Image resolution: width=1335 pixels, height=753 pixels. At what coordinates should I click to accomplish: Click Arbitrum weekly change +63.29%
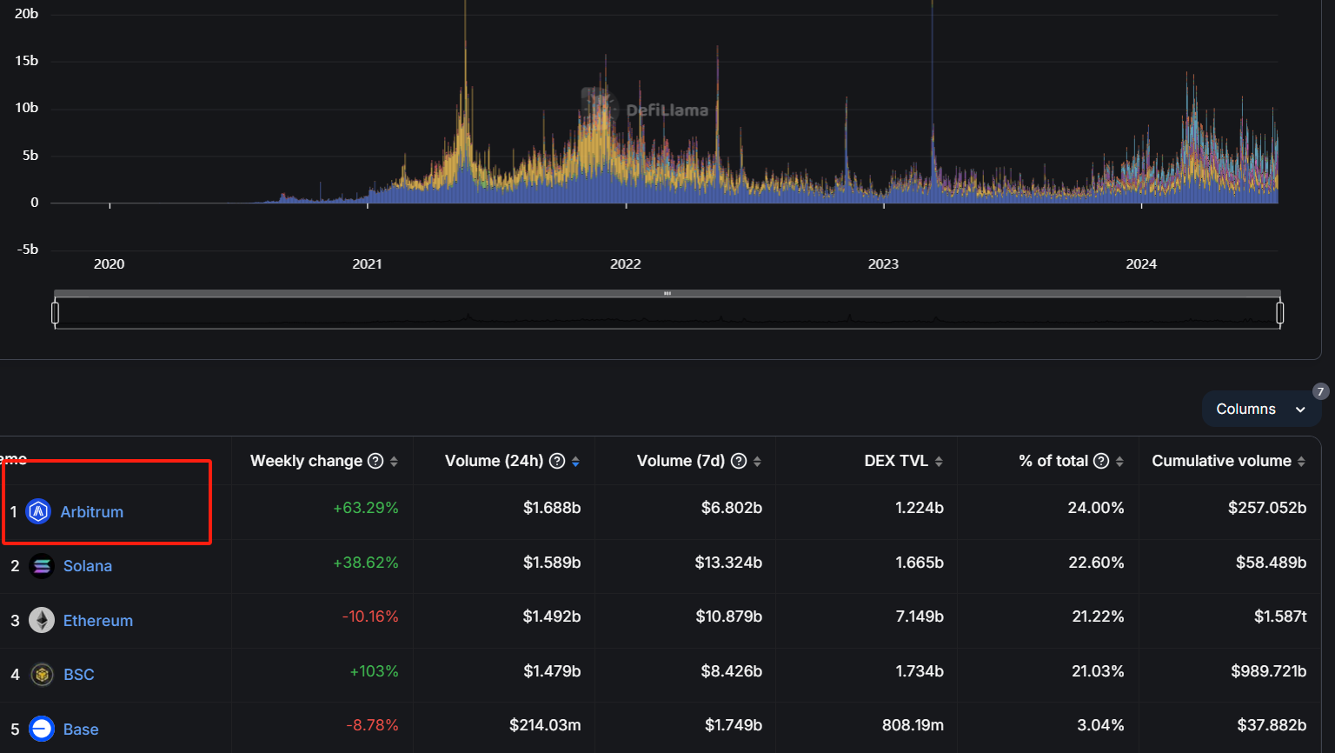(x=366, y=508)
